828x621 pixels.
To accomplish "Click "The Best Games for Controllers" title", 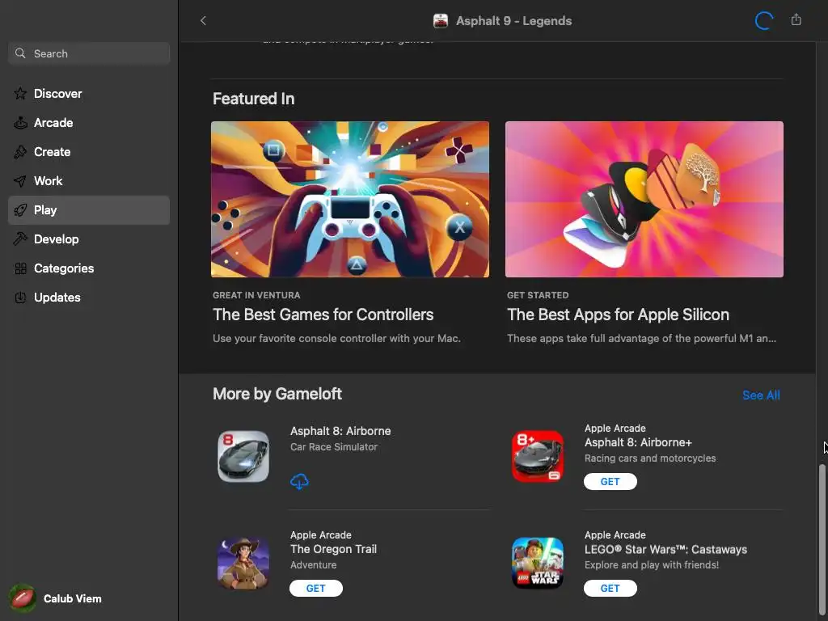I will tap(323, 315).
